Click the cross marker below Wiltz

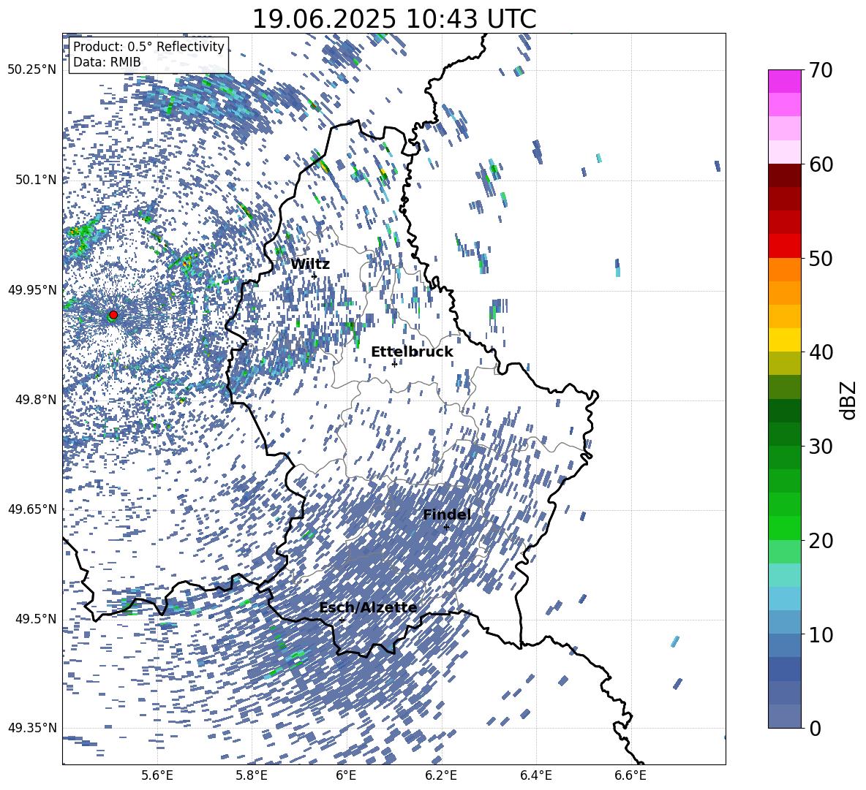coord(315,276)
